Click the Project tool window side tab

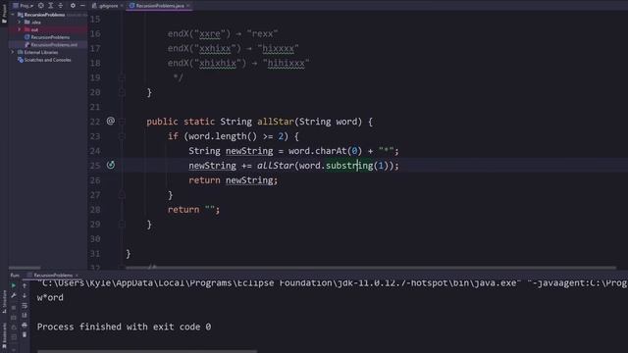(4, 14)
